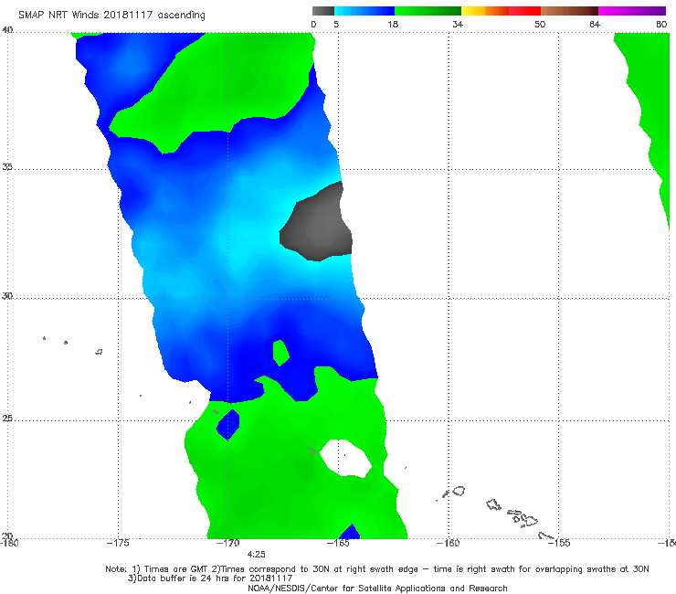Select the red color bar segment
This screenshot has height=594, width=676.
(x=524, y=11)
